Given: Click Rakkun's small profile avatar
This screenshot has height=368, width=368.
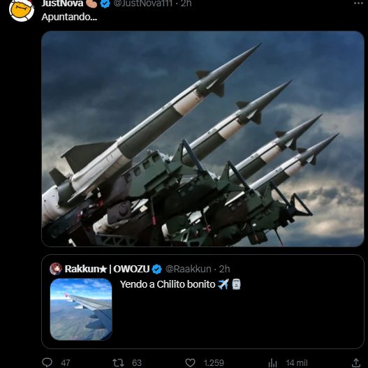Looking at the screenshot, I should [x=56, y=269].
